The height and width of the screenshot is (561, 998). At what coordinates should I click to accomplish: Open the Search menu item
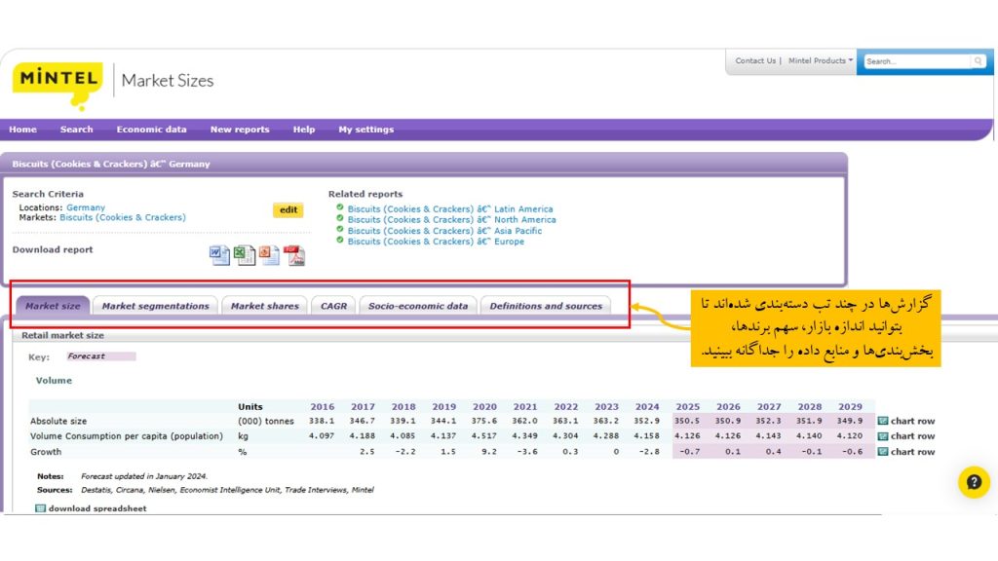(76, 130)
